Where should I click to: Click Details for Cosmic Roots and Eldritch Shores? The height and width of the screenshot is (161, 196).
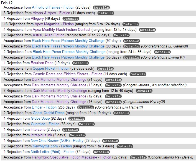138,74
